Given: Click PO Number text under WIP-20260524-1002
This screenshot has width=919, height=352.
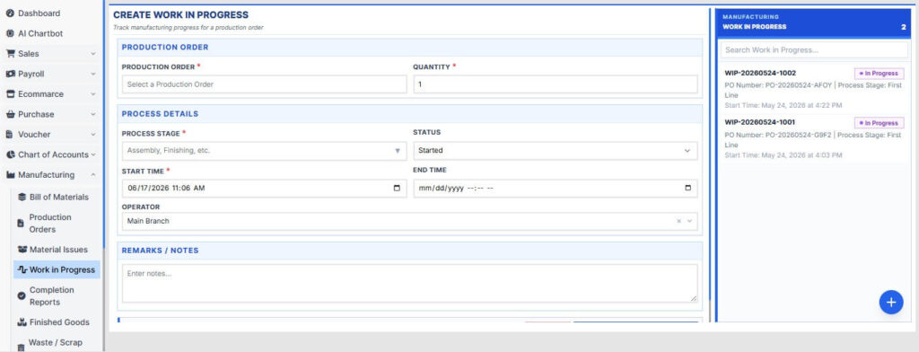Looking at the screenshot, I should [x=780, y=85].
